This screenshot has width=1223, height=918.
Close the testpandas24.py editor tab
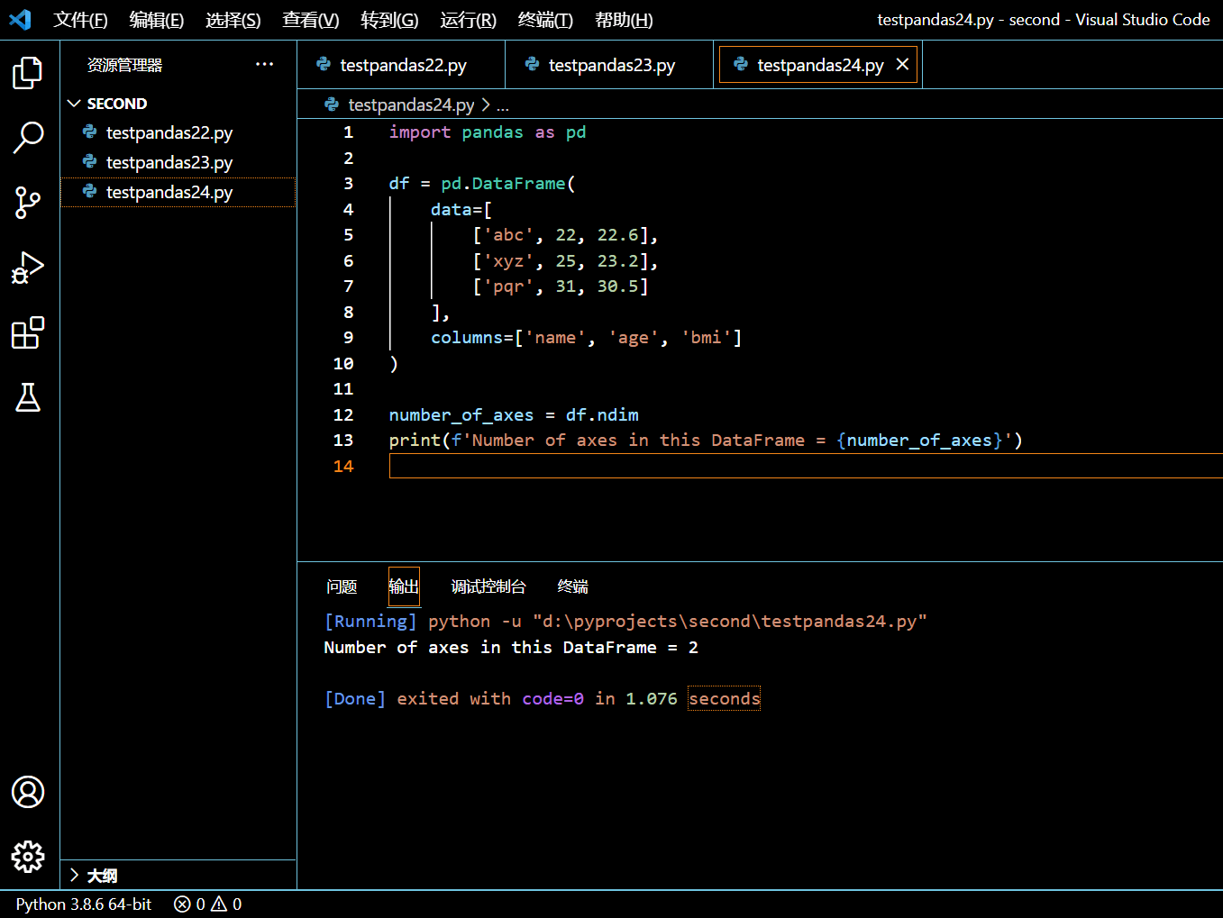click(902, 65)
